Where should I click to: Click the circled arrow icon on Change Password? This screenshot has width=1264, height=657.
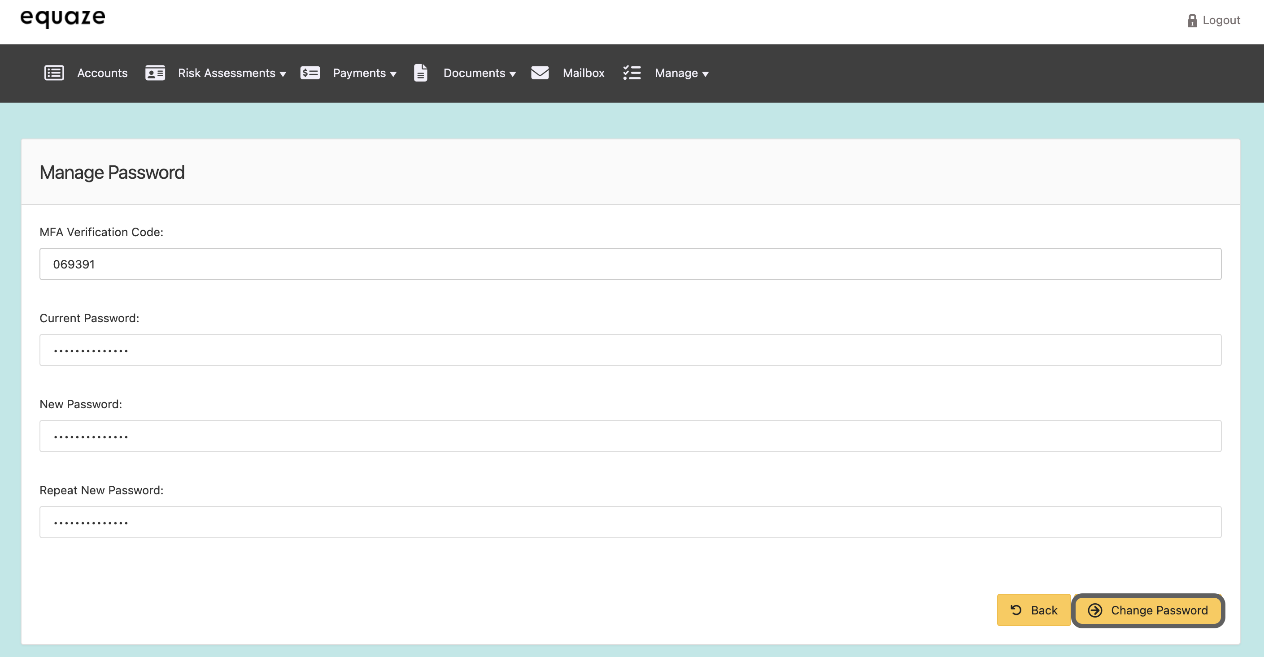click(1095, 610)
